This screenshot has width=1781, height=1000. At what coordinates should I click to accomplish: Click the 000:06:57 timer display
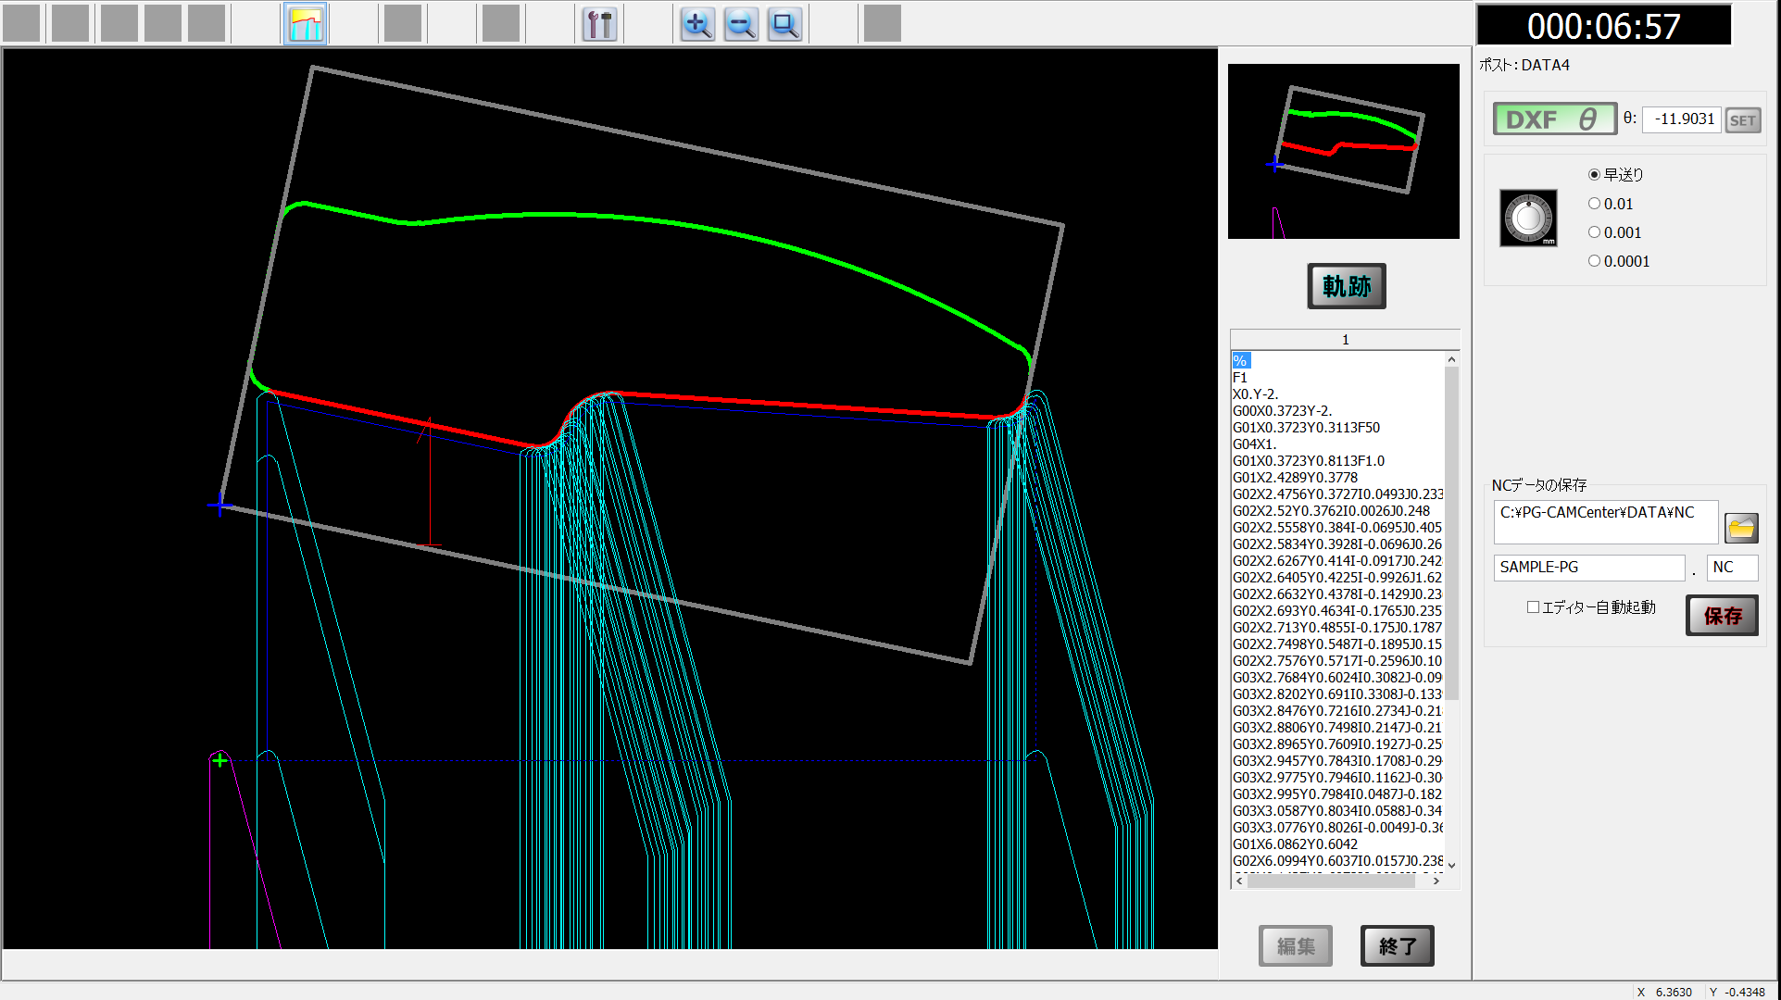click(1603, 25)
